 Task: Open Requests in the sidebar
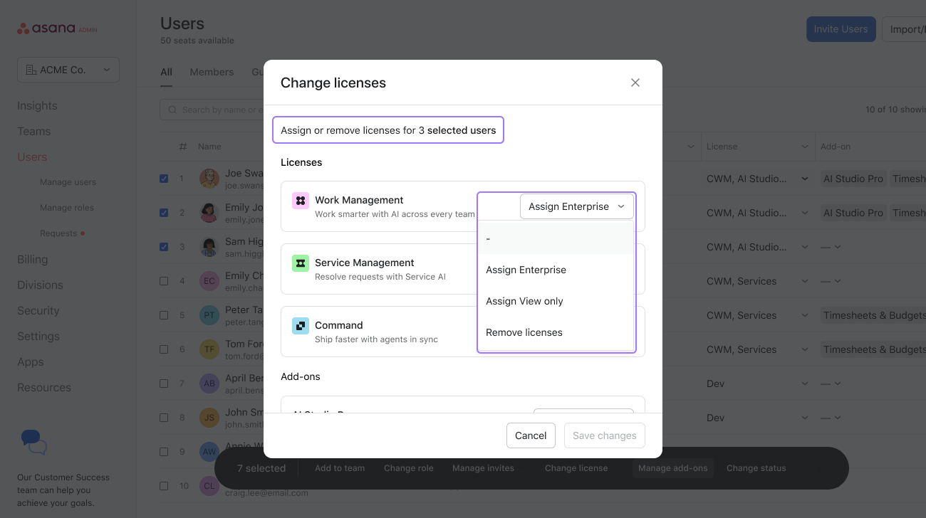(x=58, y=233)
